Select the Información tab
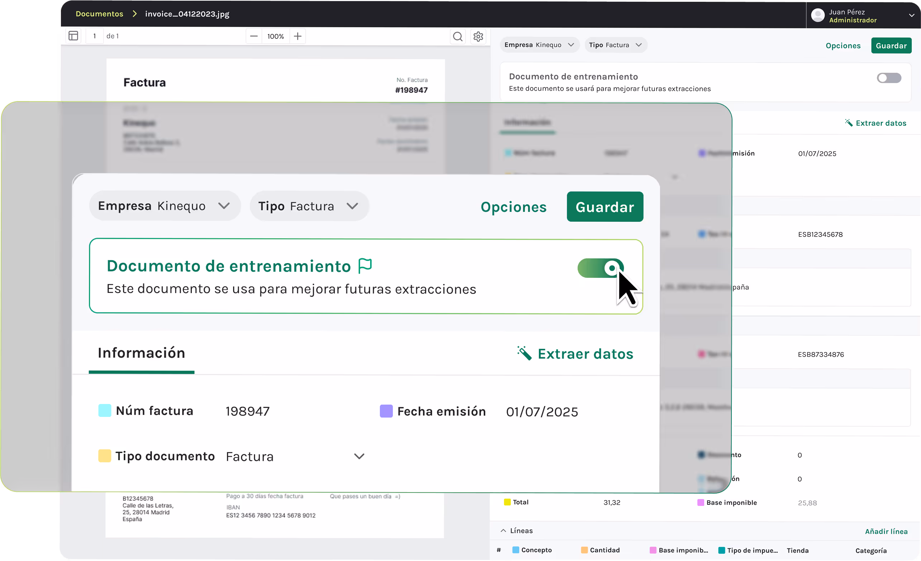Screen dimensions: 921x561 click(x=141, y=353)
